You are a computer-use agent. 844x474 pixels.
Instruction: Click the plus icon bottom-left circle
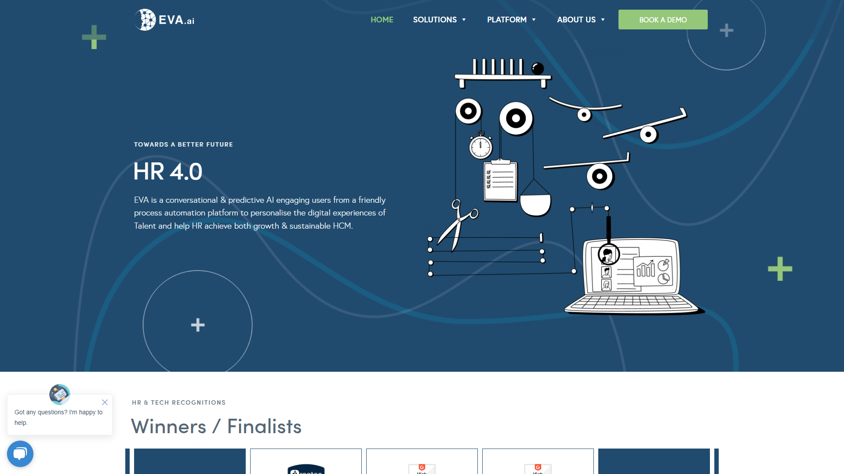pos(197,324)
